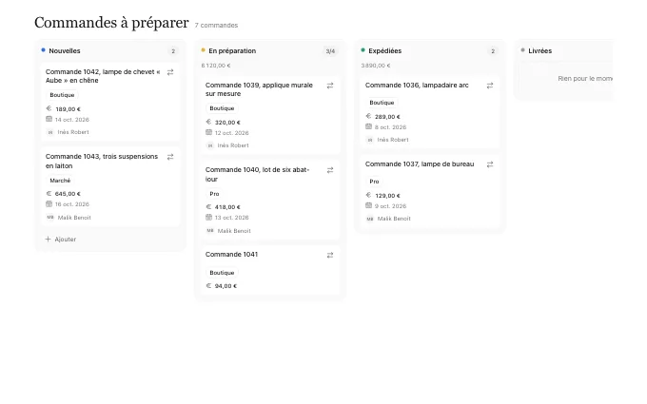This screenshot has width=647, height=404.
Task: Click the Marché tag on Commande 1043
Action: [x=60, y=181]
